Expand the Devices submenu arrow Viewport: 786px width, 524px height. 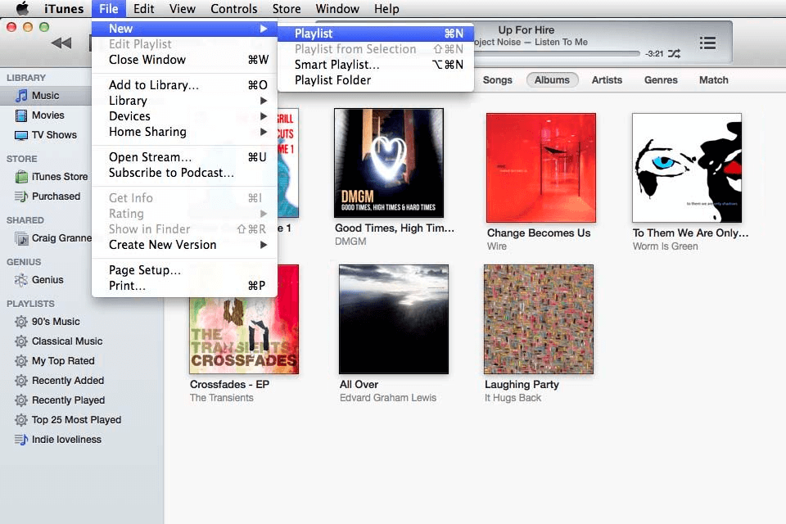tap(264, 116)
